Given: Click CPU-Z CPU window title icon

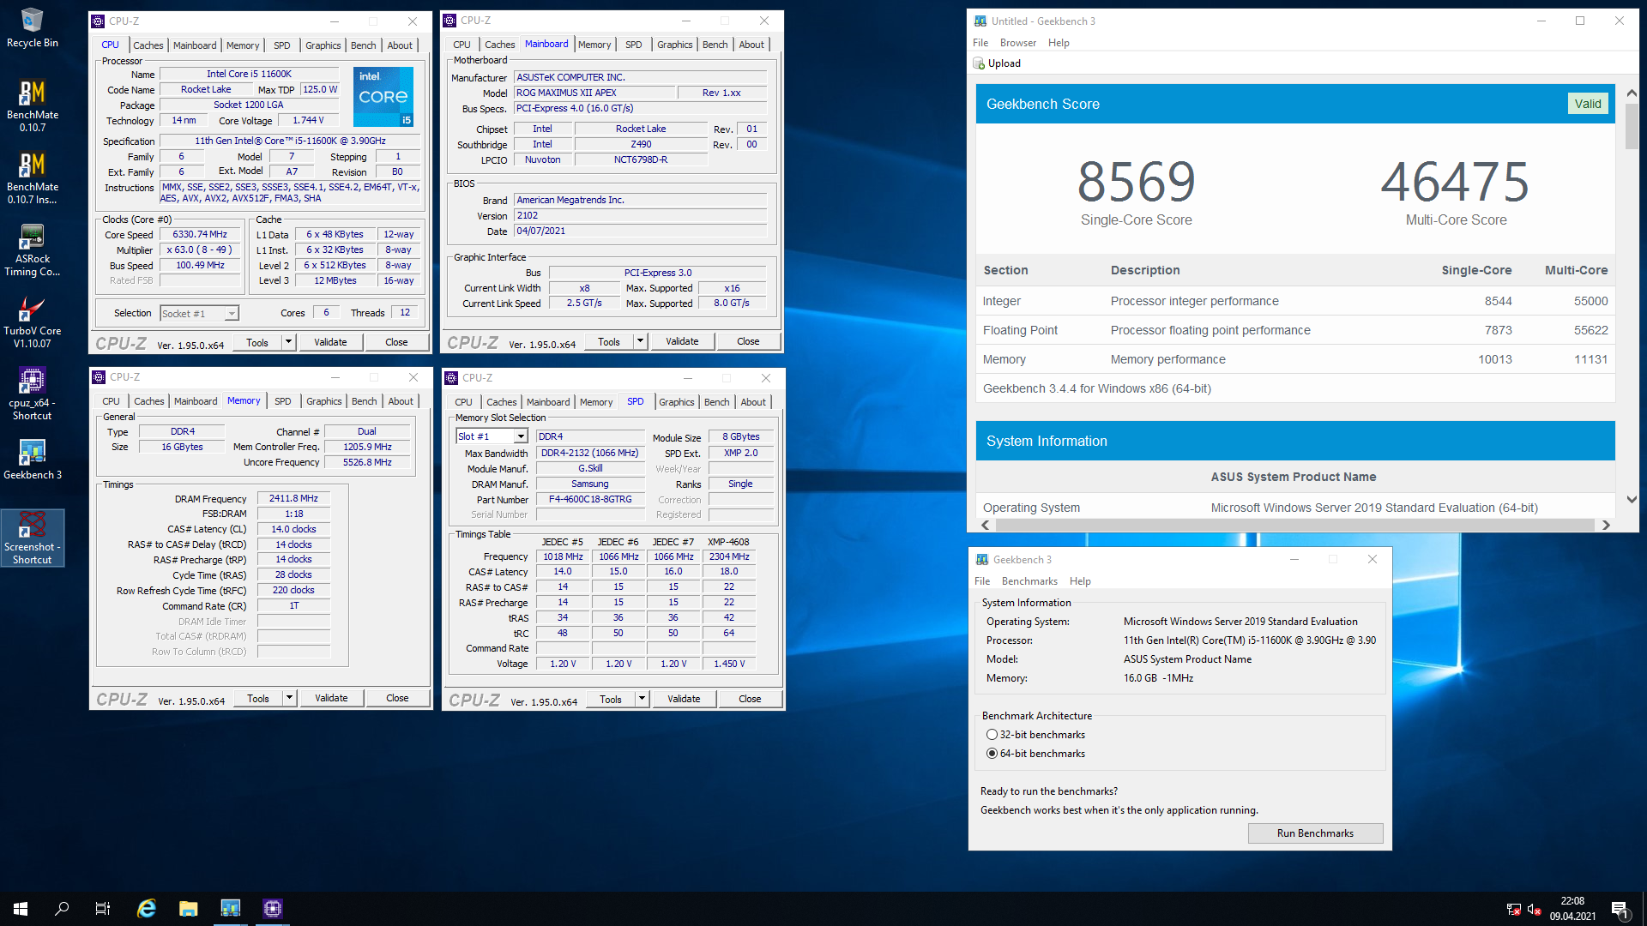Looking at the screenshot, I should (99, 21).
